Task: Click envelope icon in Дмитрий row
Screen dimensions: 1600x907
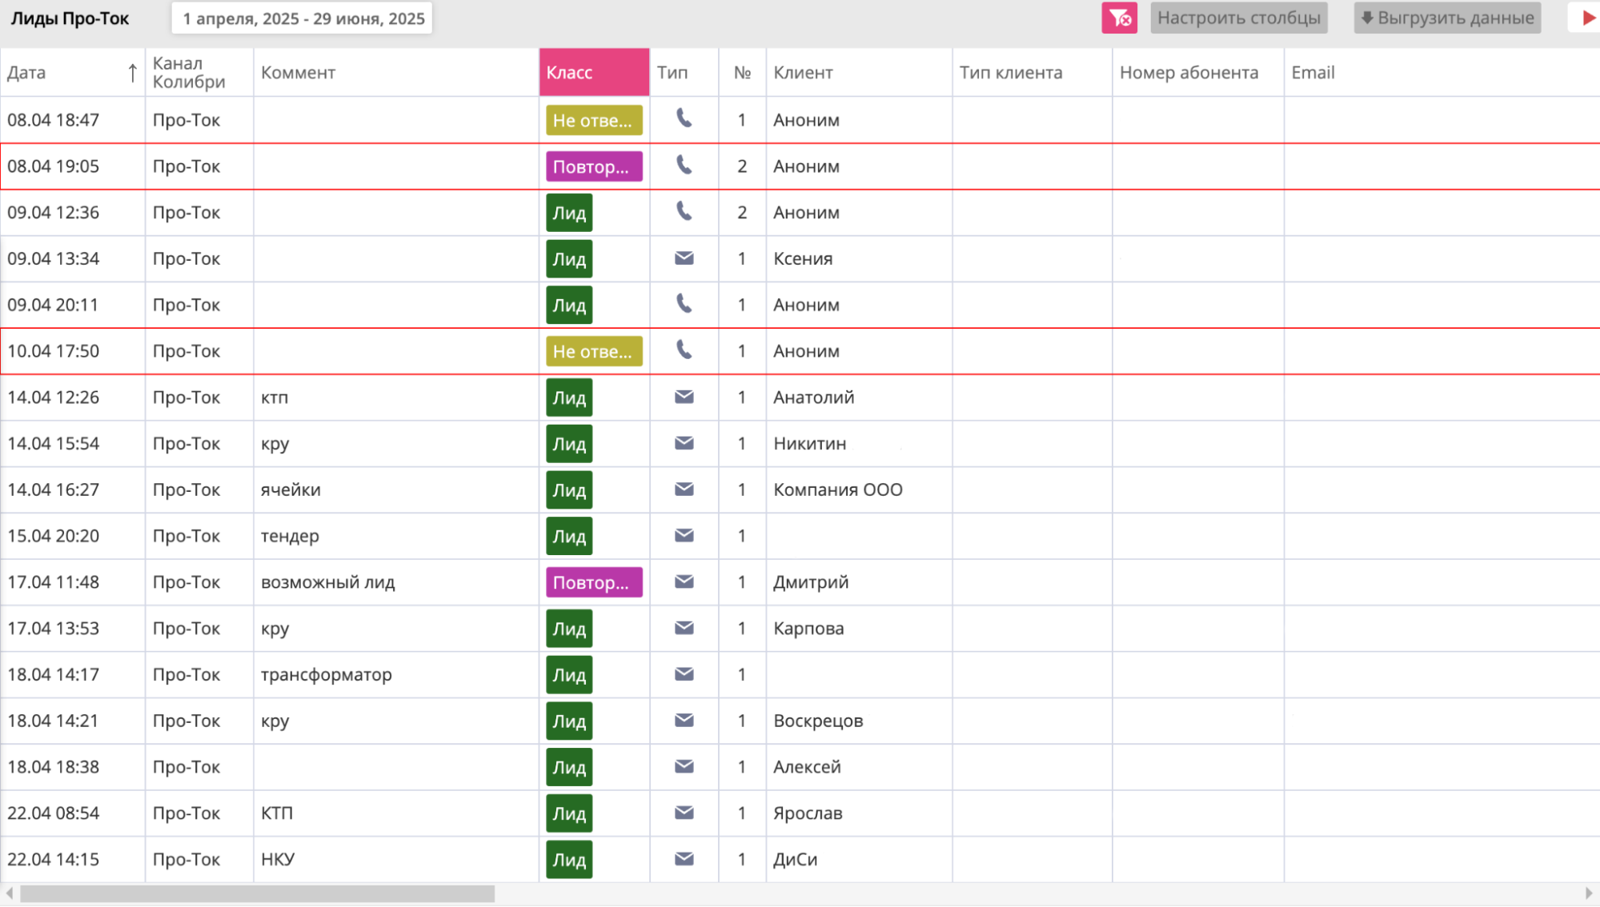Action: click(684, 581)
